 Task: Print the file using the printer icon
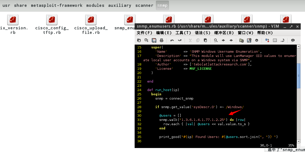pyautogui.click(x=162, y=40)
